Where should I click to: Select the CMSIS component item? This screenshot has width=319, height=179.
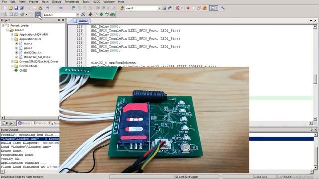click(23, 70)
